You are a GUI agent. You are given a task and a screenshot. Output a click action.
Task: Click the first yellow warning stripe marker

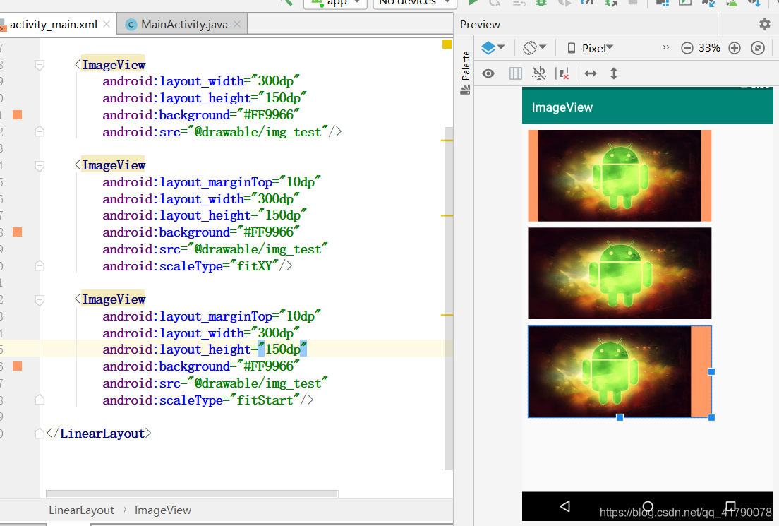point(447,141)
